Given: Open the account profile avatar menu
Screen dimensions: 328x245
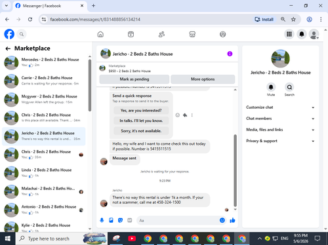Looking at the screenshot, I should [x=314, y=34].
